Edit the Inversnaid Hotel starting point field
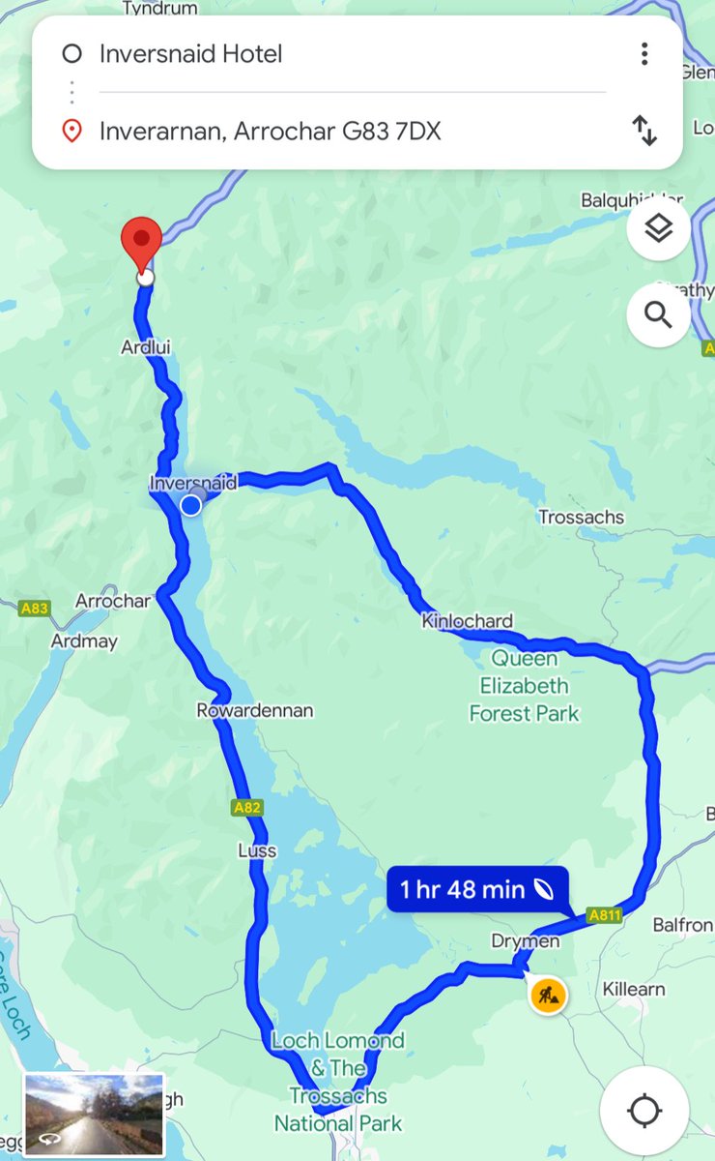Screen dimensions: 715x1161 tap(353, 54)
